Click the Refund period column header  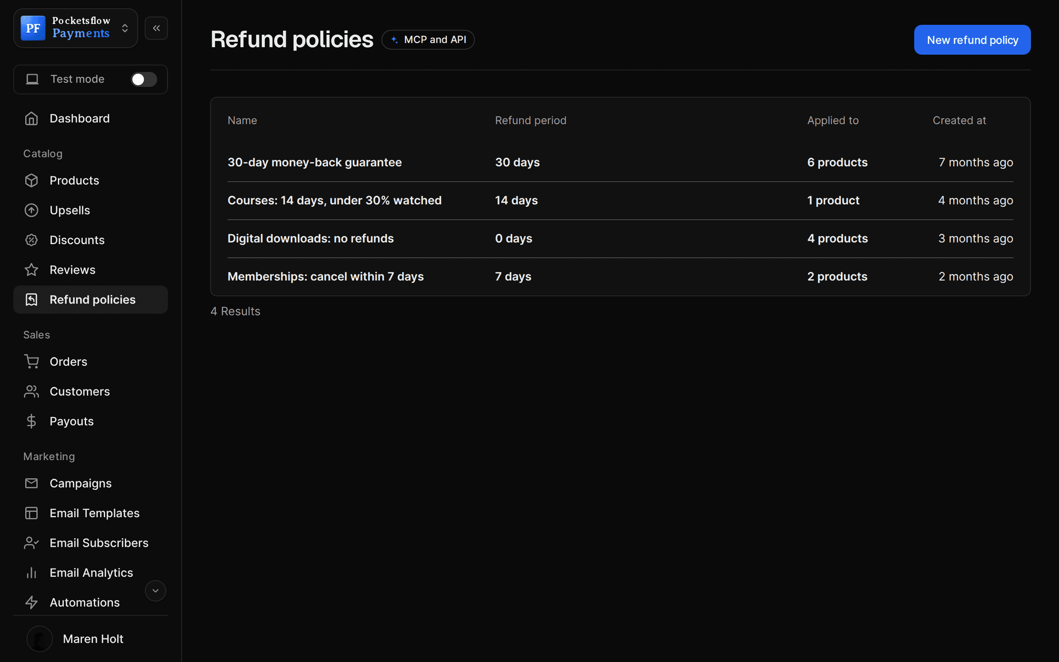pyautogui.click(x=531, y=121)
